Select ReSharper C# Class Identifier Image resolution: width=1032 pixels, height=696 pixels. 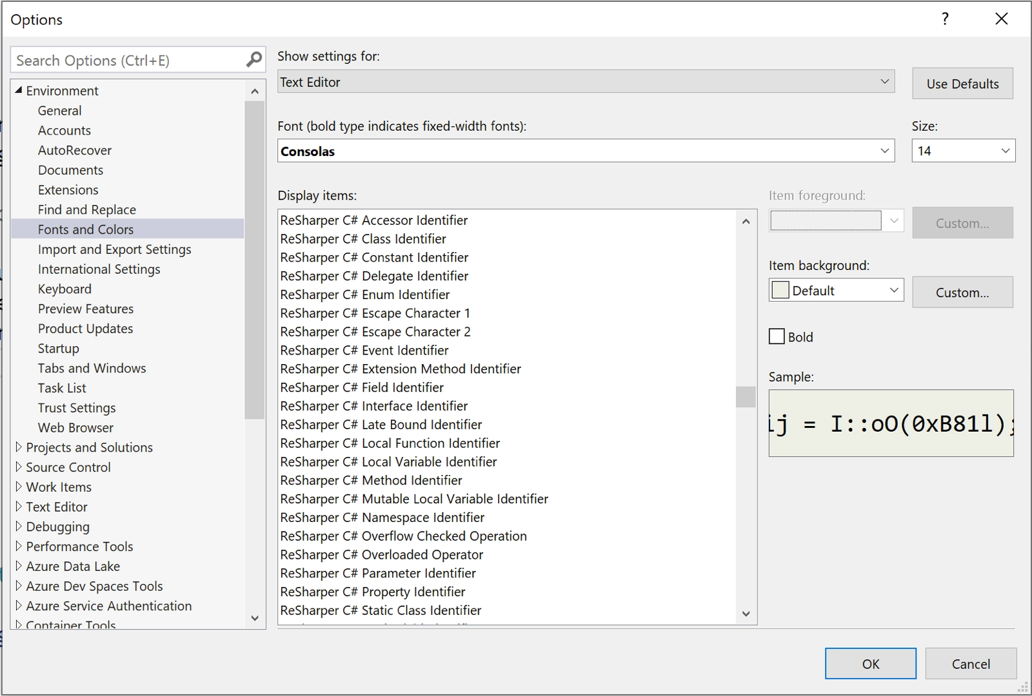[x=363, y=239]
